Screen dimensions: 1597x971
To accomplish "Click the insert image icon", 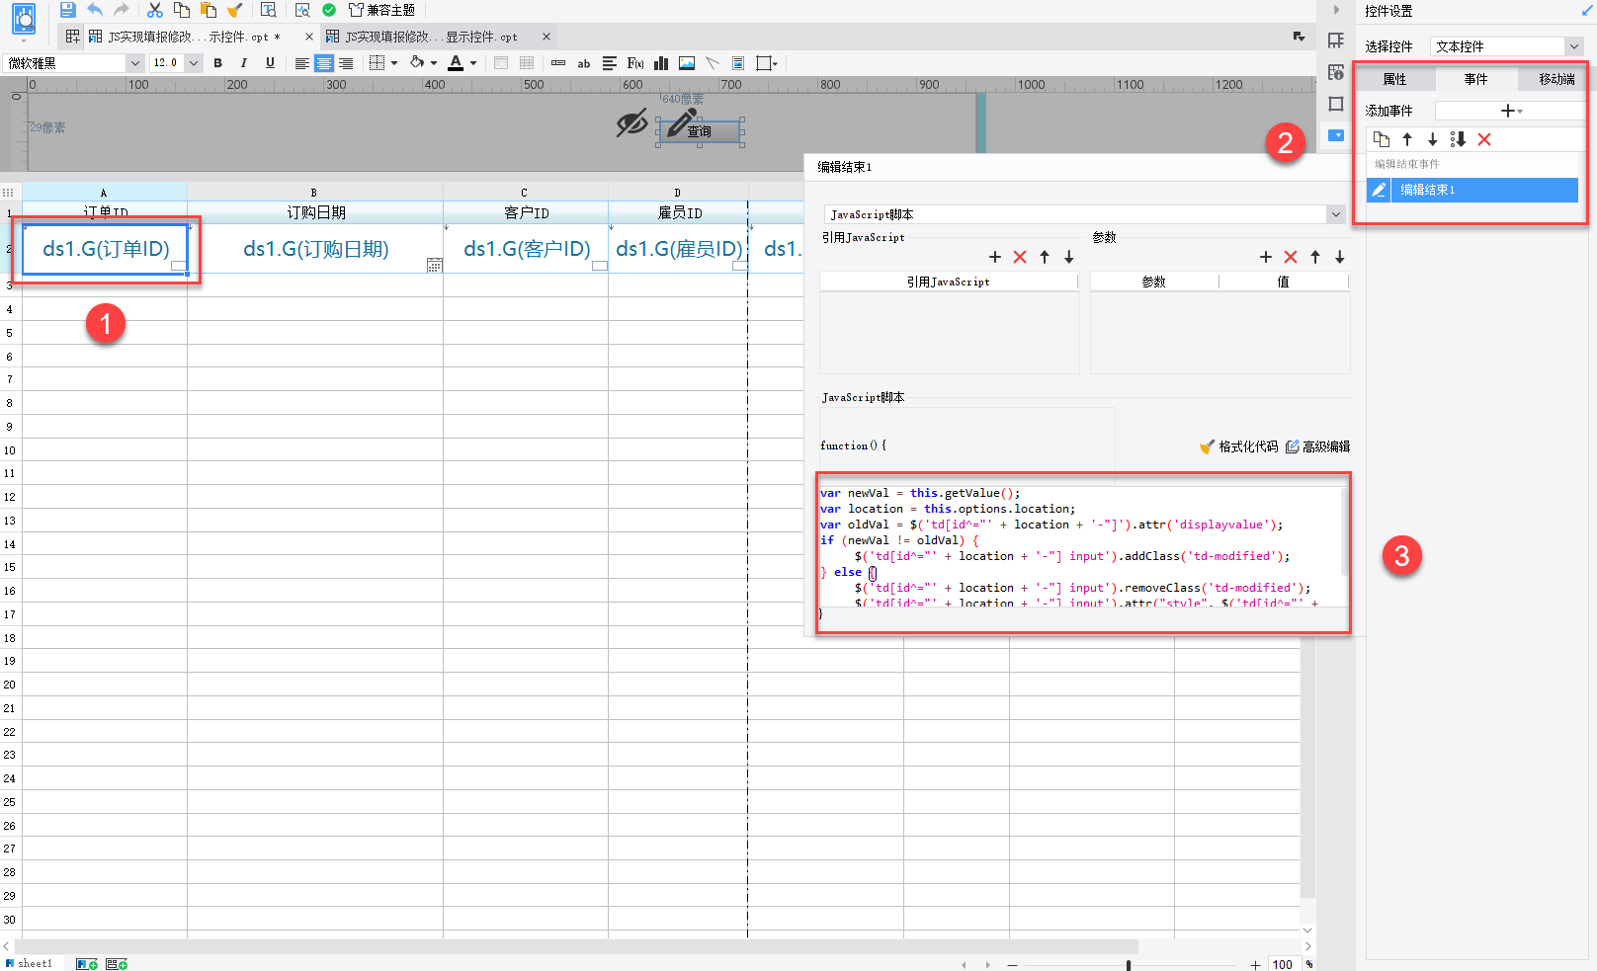I will tap(687, 63).
